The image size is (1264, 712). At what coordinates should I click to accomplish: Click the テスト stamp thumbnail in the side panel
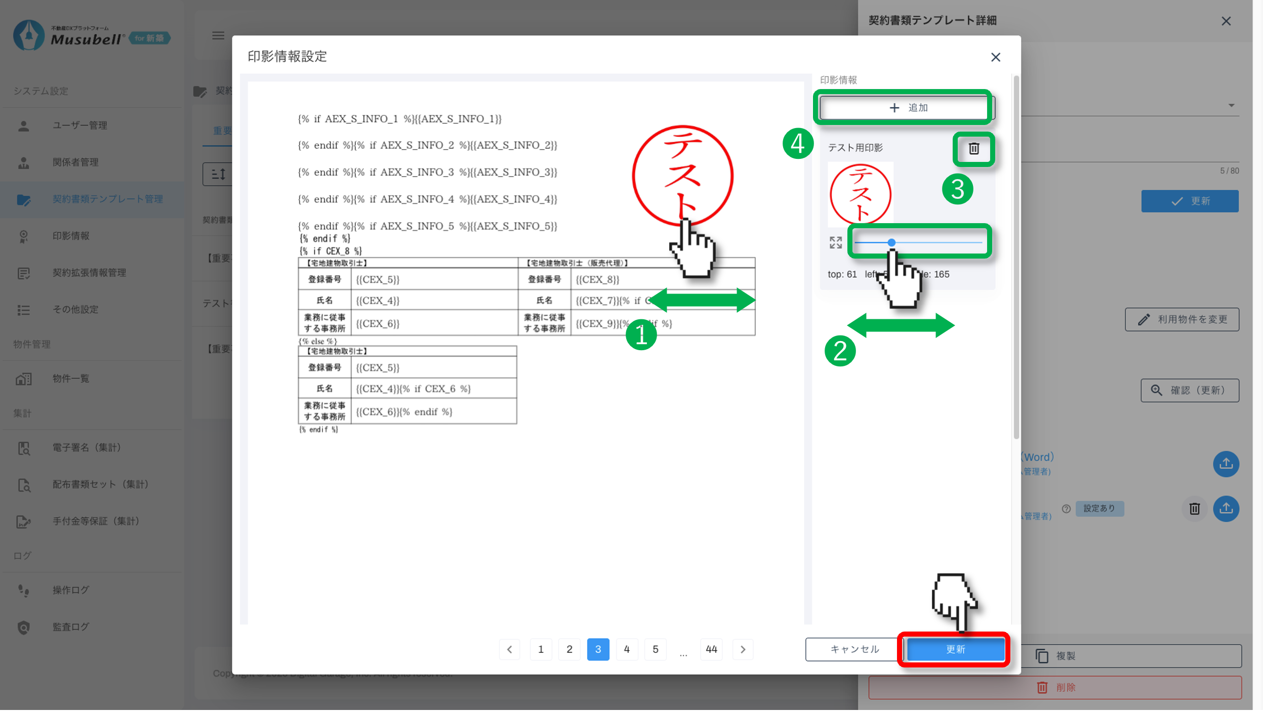pyautogui.click(x=860, y=194)
